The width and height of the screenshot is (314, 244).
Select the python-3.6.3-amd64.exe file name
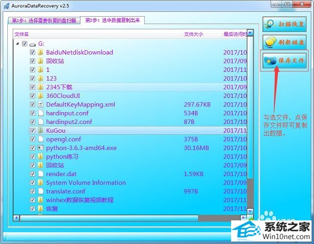coord(81,148)
